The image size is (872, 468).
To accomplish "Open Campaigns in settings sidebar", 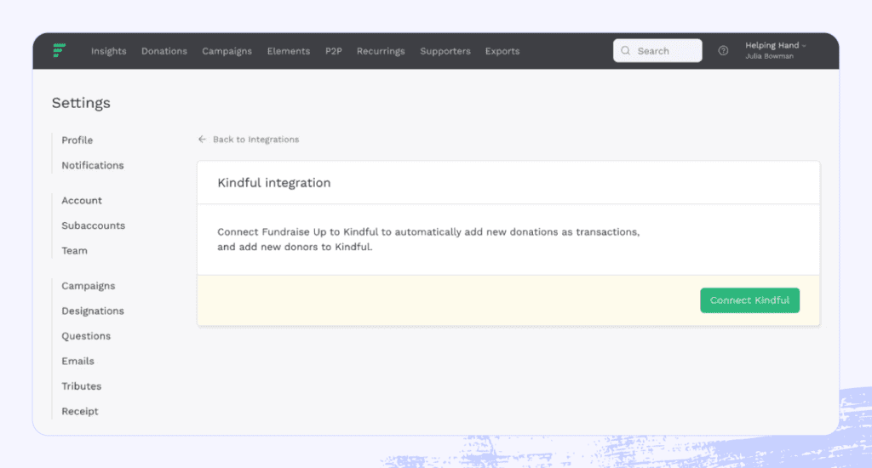I will pyautogui.click(x=89, y=286).
